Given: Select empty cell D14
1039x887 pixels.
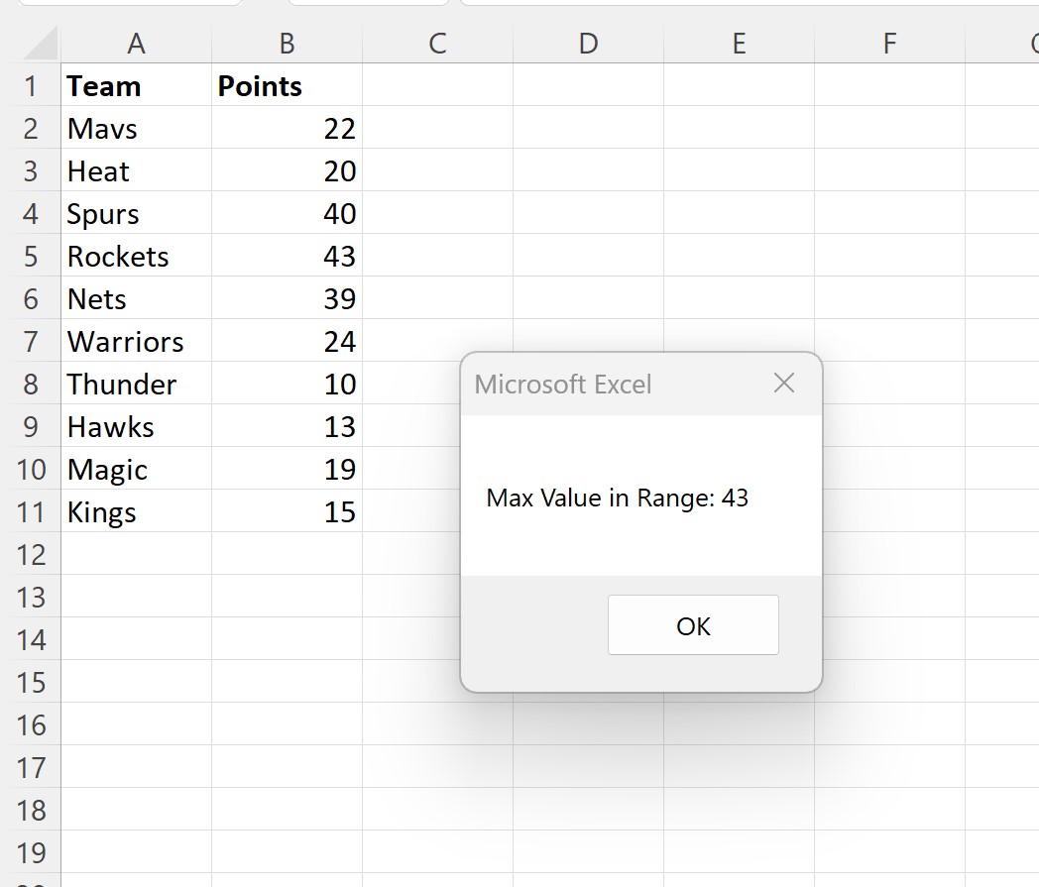Looking at the screenshot, I should pos(588,639).
